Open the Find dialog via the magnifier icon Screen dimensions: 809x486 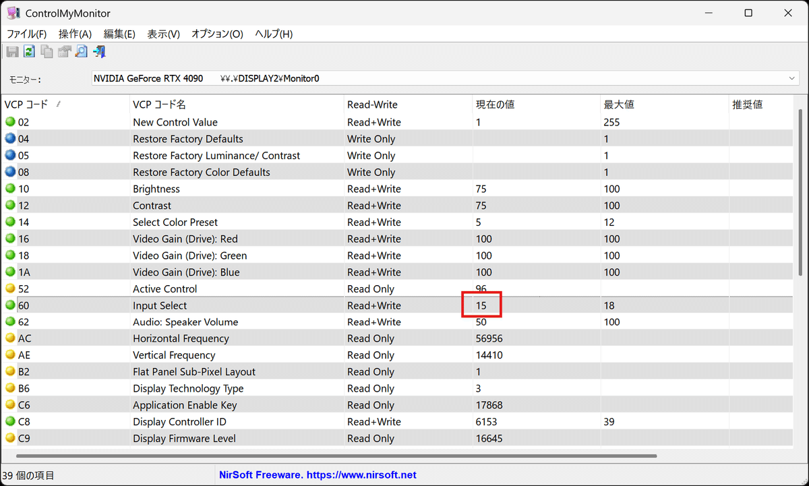(x=81, y=51)
